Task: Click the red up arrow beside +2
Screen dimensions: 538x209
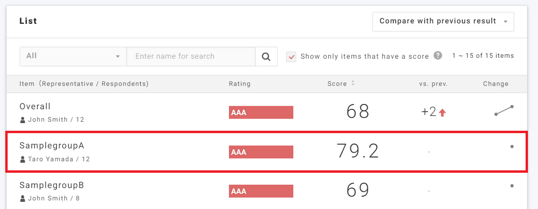Action: (x=442, y=113)
